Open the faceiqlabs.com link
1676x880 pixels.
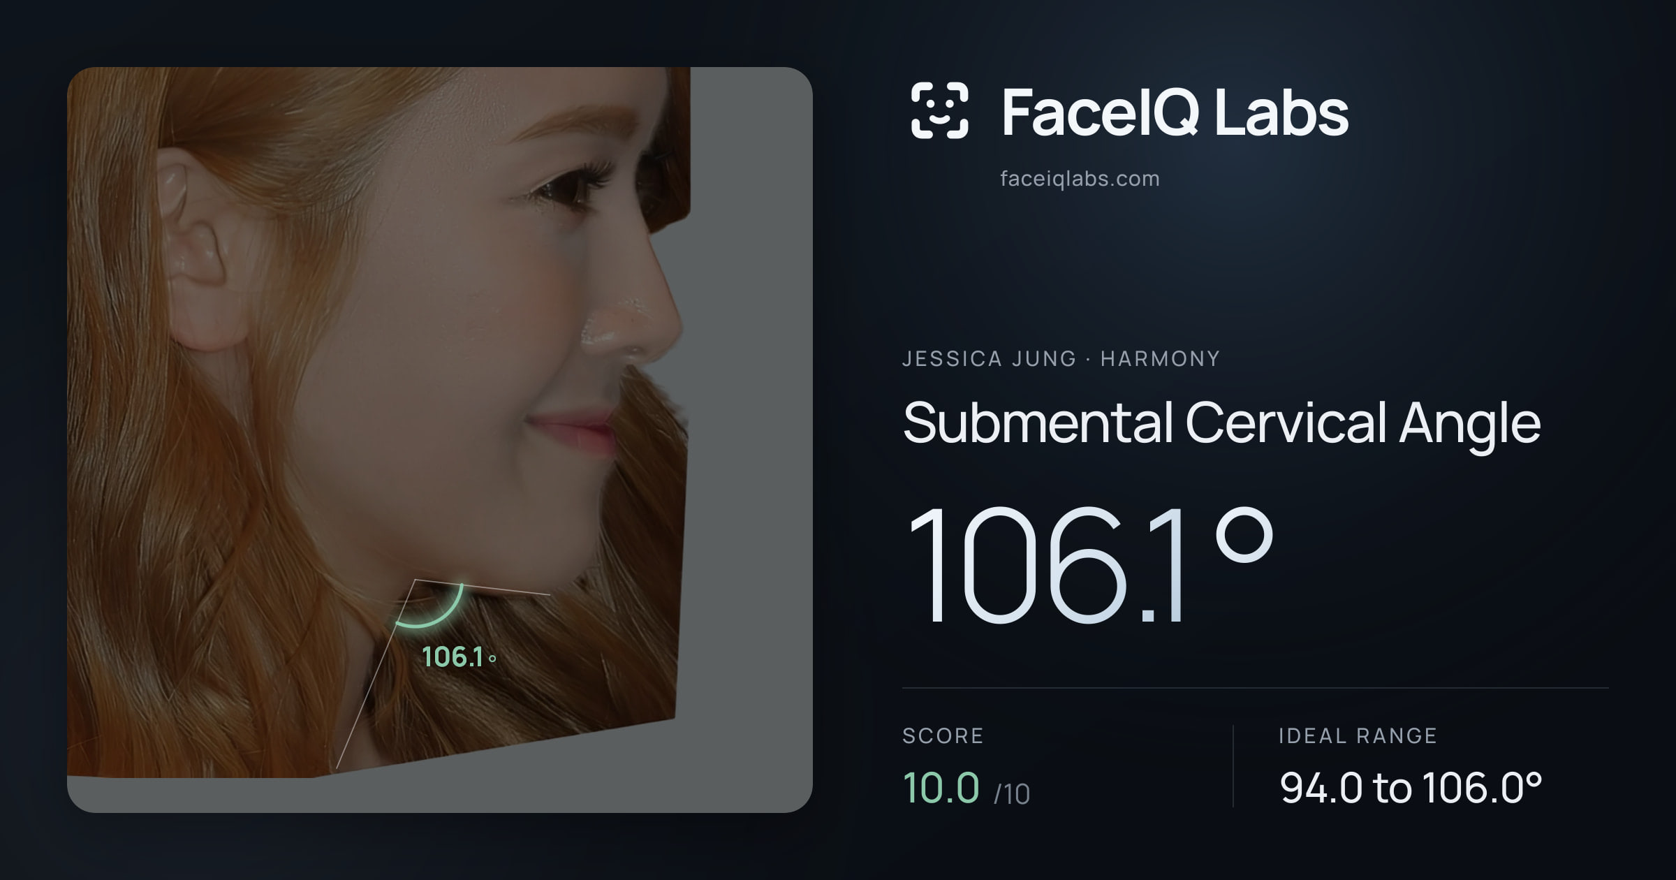[1080, 179]
